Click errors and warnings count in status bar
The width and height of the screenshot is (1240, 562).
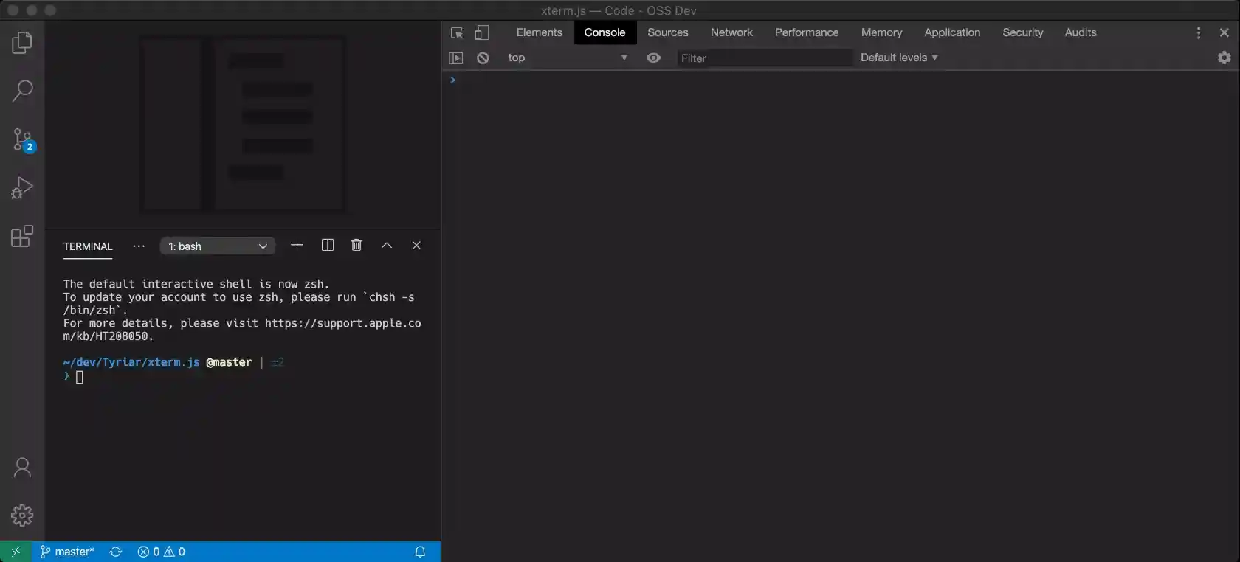[x=161, y=552]
